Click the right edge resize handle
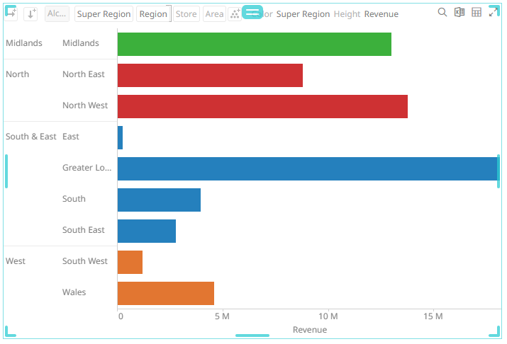 coord(498,171)
